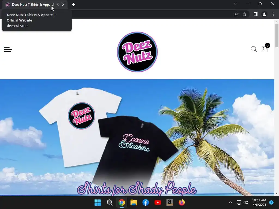Image resolution: width=279 pixels, height=209 pixels.
Task: Open the hamburger navigation menu
Action: [x=8, y=50]
